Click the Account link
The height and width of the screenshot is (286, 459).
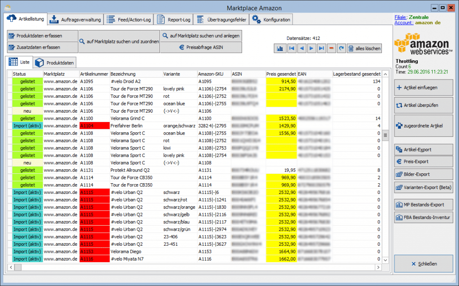[x=404, y=22]
